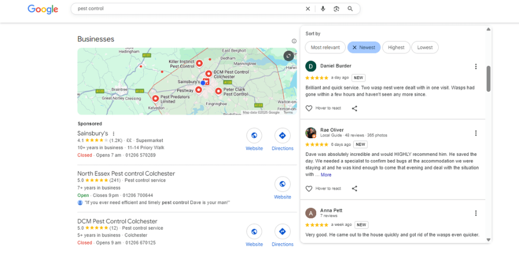Open North Essex Pest control Colchester listing
Image resolution: width=519 pixels, height=276 pixels.
click(126, 174)
